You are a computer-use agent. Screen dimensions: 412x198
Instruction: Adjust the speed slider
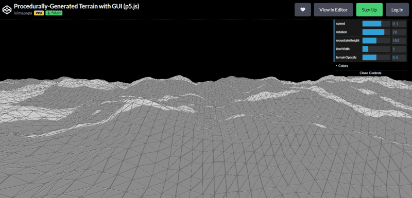pos(376,24)
